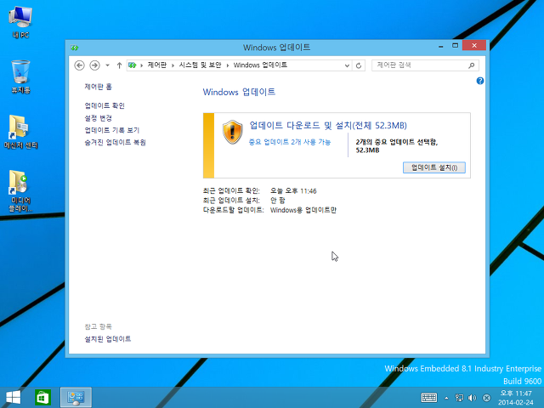
Task: Expand arrow after 제어판 breadcrumb
Action: (173, 65)
